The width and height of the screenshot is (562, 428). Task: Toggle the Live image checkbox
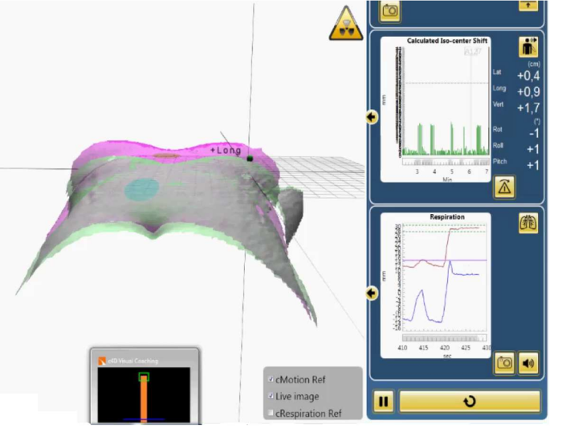[x=271, y=396]
